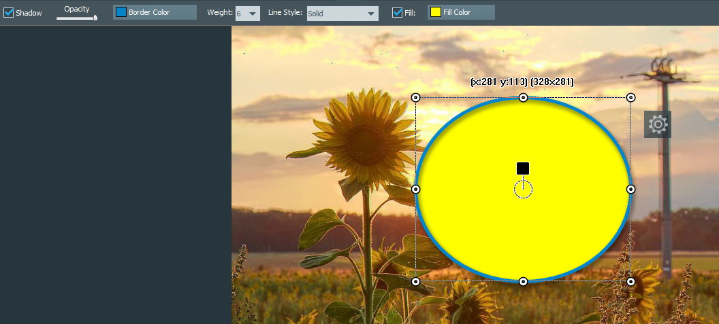
Task: Open shape settings via the gear icon
Action: tap(658, 124)
